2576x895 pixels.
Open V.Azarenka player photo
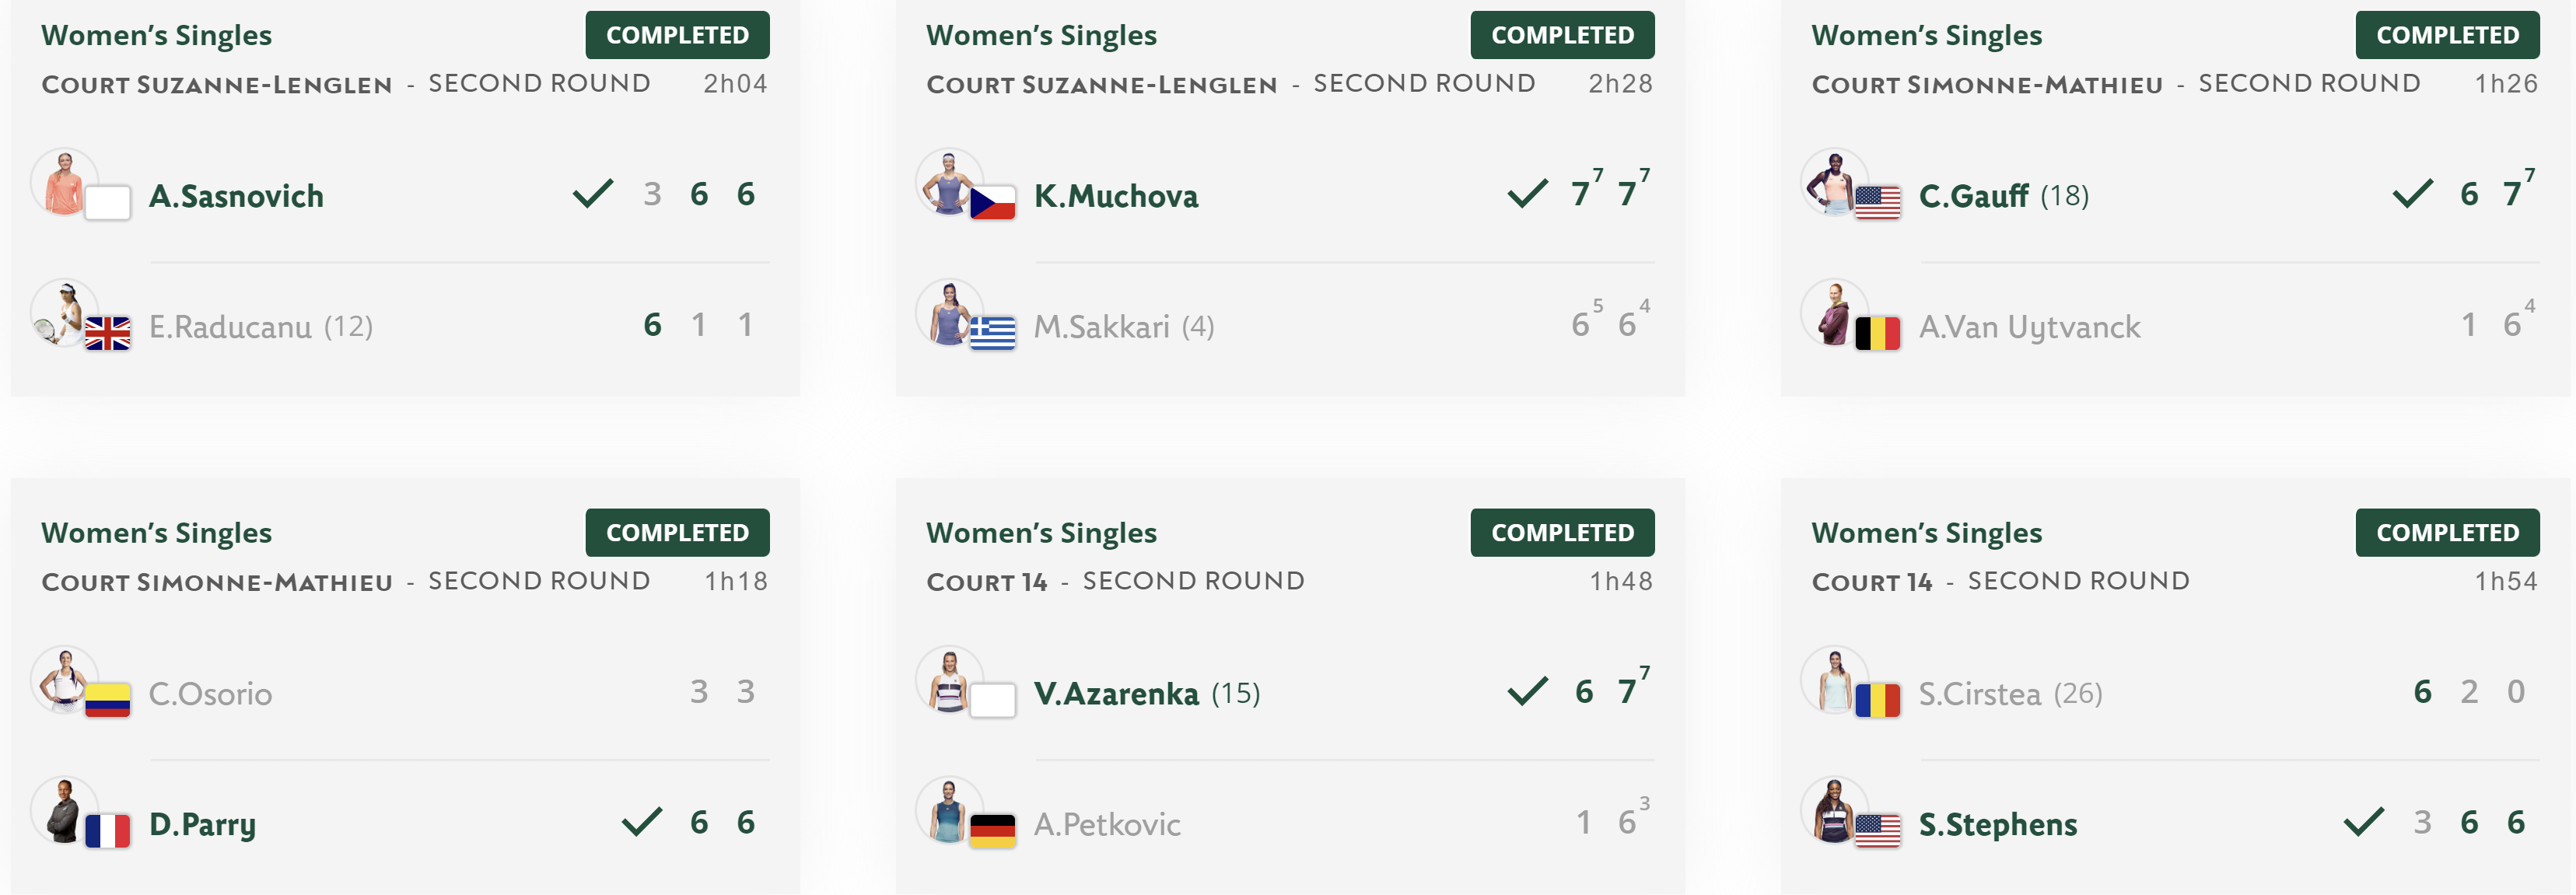click(x=949, y=680)
